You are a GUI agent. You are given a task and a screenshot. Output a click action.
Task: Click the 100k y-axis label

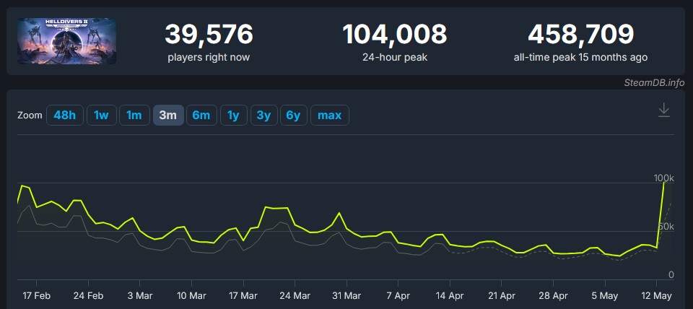click(x=663, y=178)
